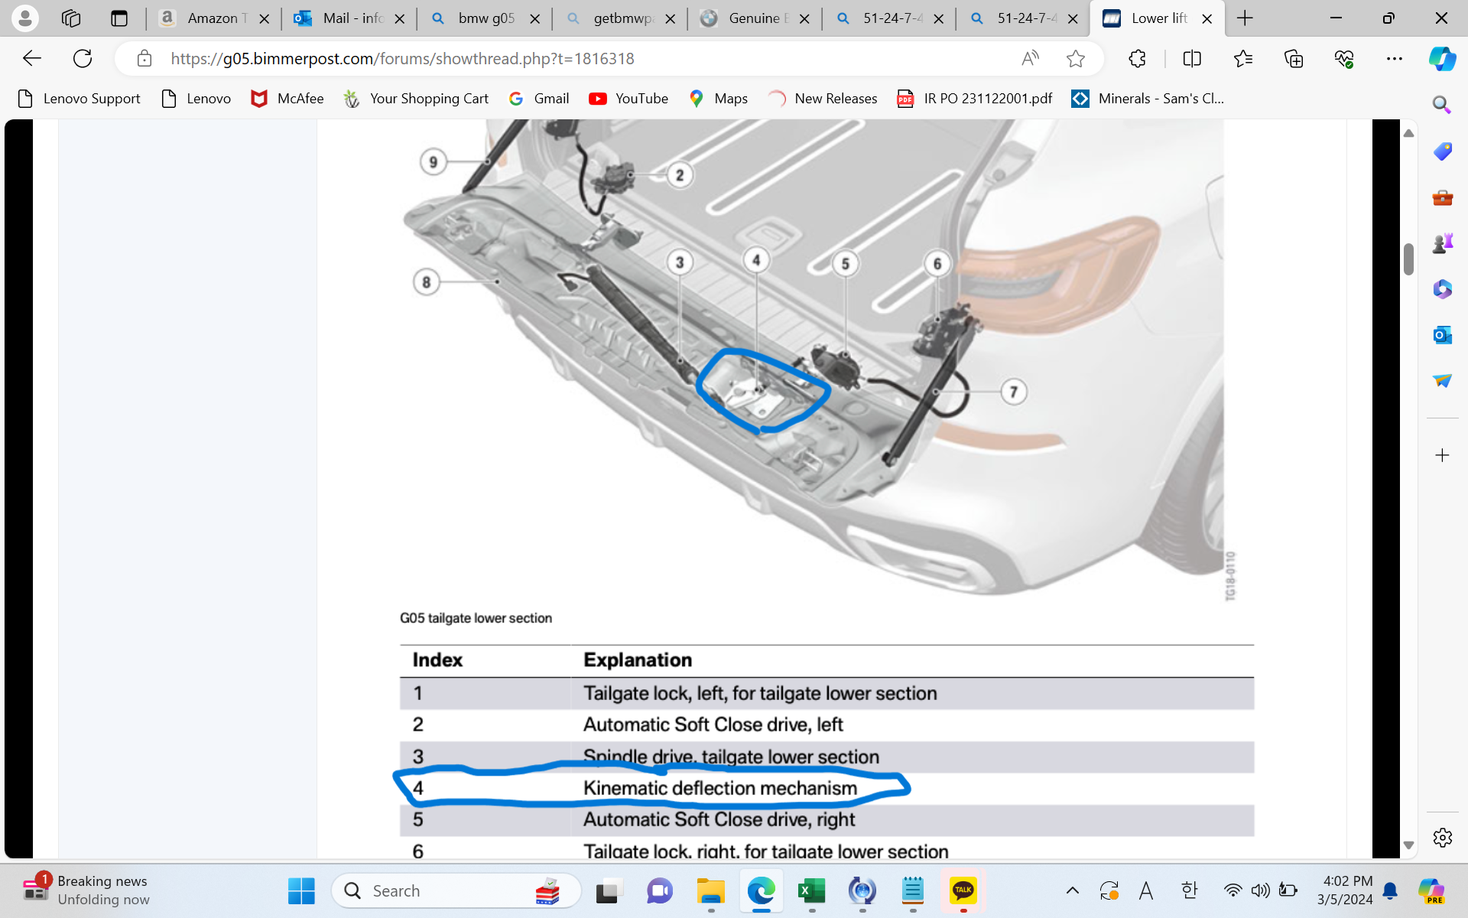Click the Split screen icon in toolbar

click(x=1192, y=58)
